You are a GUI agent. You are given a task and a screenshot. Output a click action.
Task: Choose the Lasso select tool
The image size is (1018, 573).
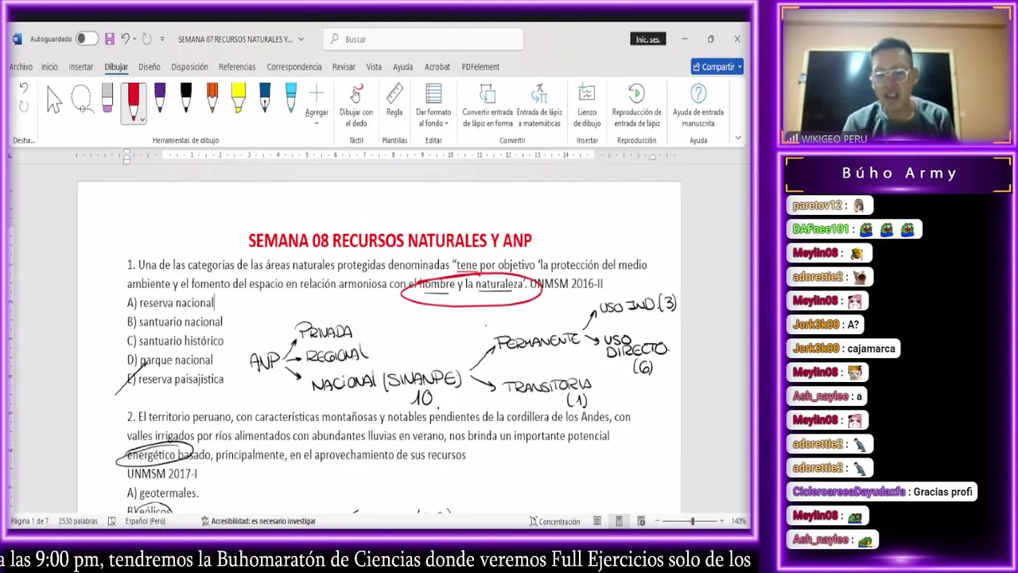81,99
